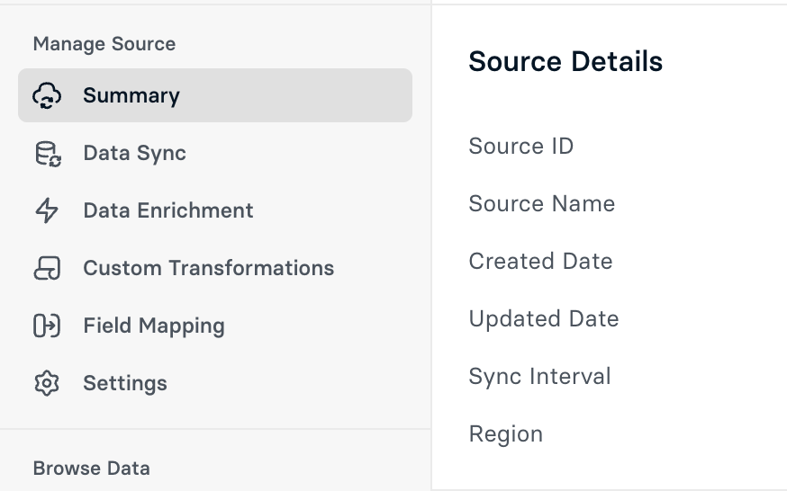Click the Manage Source section header
The height and width of the screenshot is (491, 787).
(104, 44)
